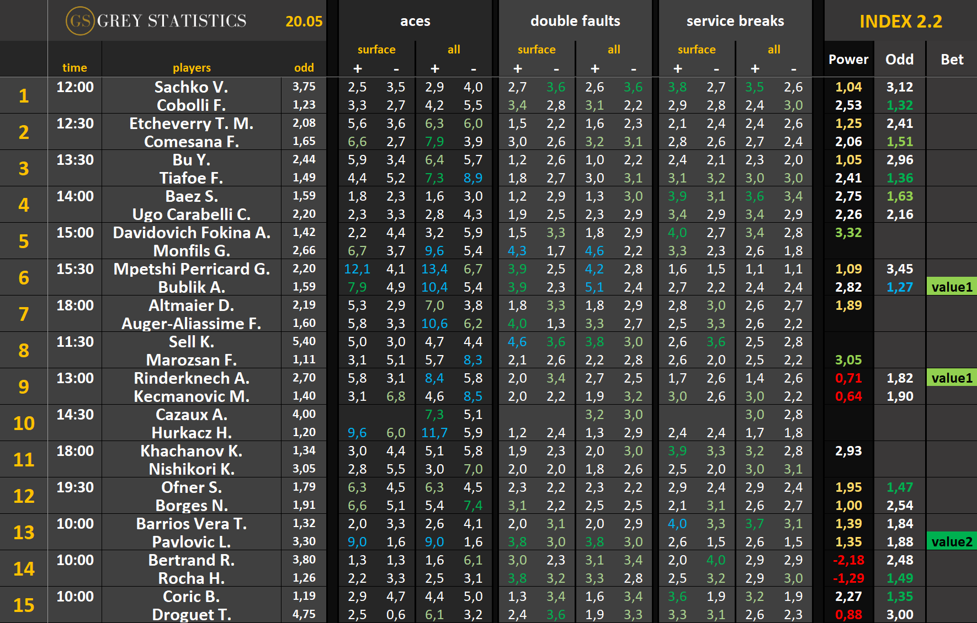The width and height of the screenshot is (977, 623).
Task: Select the 5,40 odd for Sell K.
Action: [x=304, y=342]
